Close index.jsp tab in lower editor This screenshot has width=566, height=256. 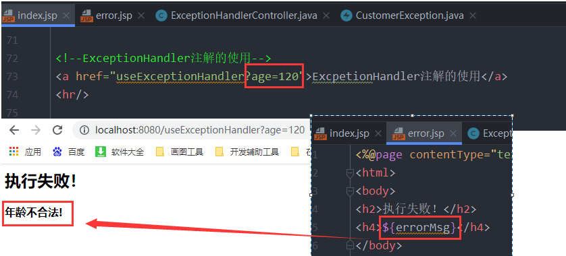coord(378,134)
